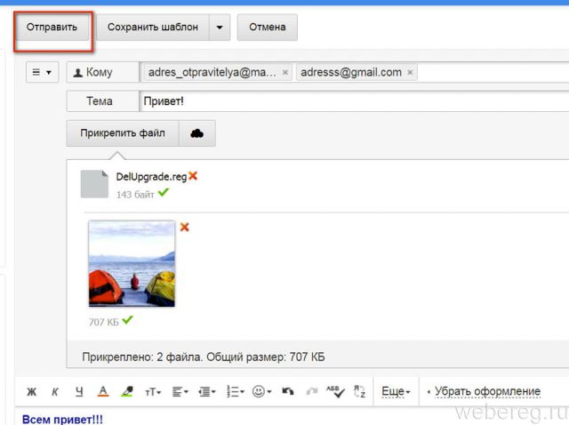Click the undo arrow icon
Image resolution: width=569 pixels, height=425 pixels.
click(x=287, y=391)
